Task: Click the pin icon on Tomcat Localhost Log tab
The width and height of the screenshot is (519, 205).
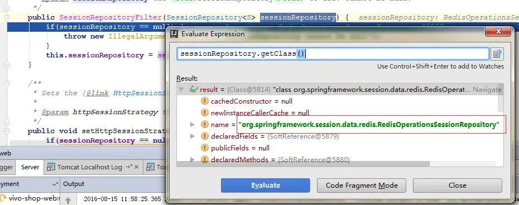Action: click(x=129, y=167)
